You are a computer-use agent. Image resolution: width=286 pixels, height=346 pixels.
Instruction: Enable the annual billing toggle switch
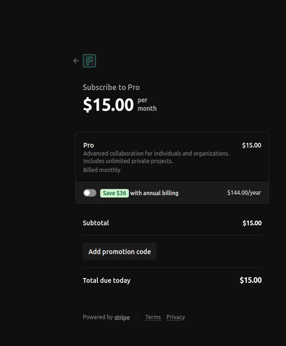(x=90, y=193)
